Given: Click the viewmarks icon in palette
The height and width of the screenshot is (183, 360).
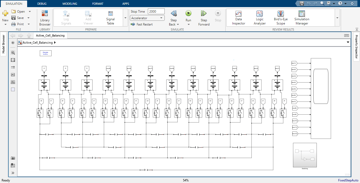Looking at the screenshot, I should coord(13,165).
